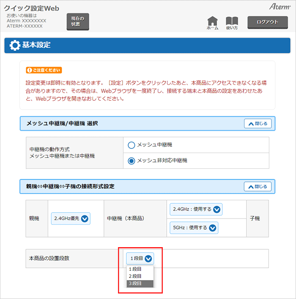
Task: Select the メッシュ非対応中継機 radio button
Action: point(131,161)
